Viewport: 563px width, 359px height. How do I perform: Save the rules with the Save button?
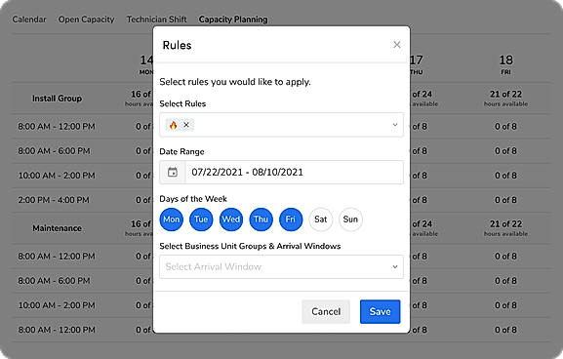pos(380,311)
